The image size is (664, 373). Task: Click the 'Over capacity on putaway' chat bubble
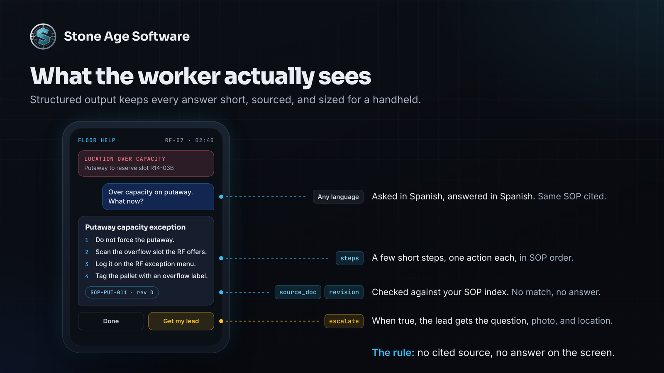pyautogui.click(x=158, y=196)
